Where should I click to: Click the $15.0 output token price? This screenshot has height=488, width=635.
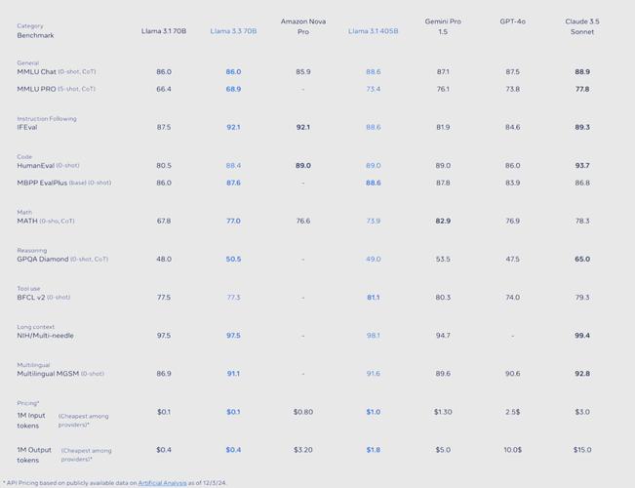pyautogui.click(x=582, y=450)
